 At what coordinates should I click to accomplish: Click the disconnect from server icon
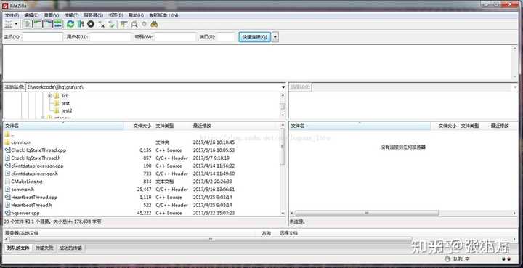pyautogui.click(x=101, y=25)
